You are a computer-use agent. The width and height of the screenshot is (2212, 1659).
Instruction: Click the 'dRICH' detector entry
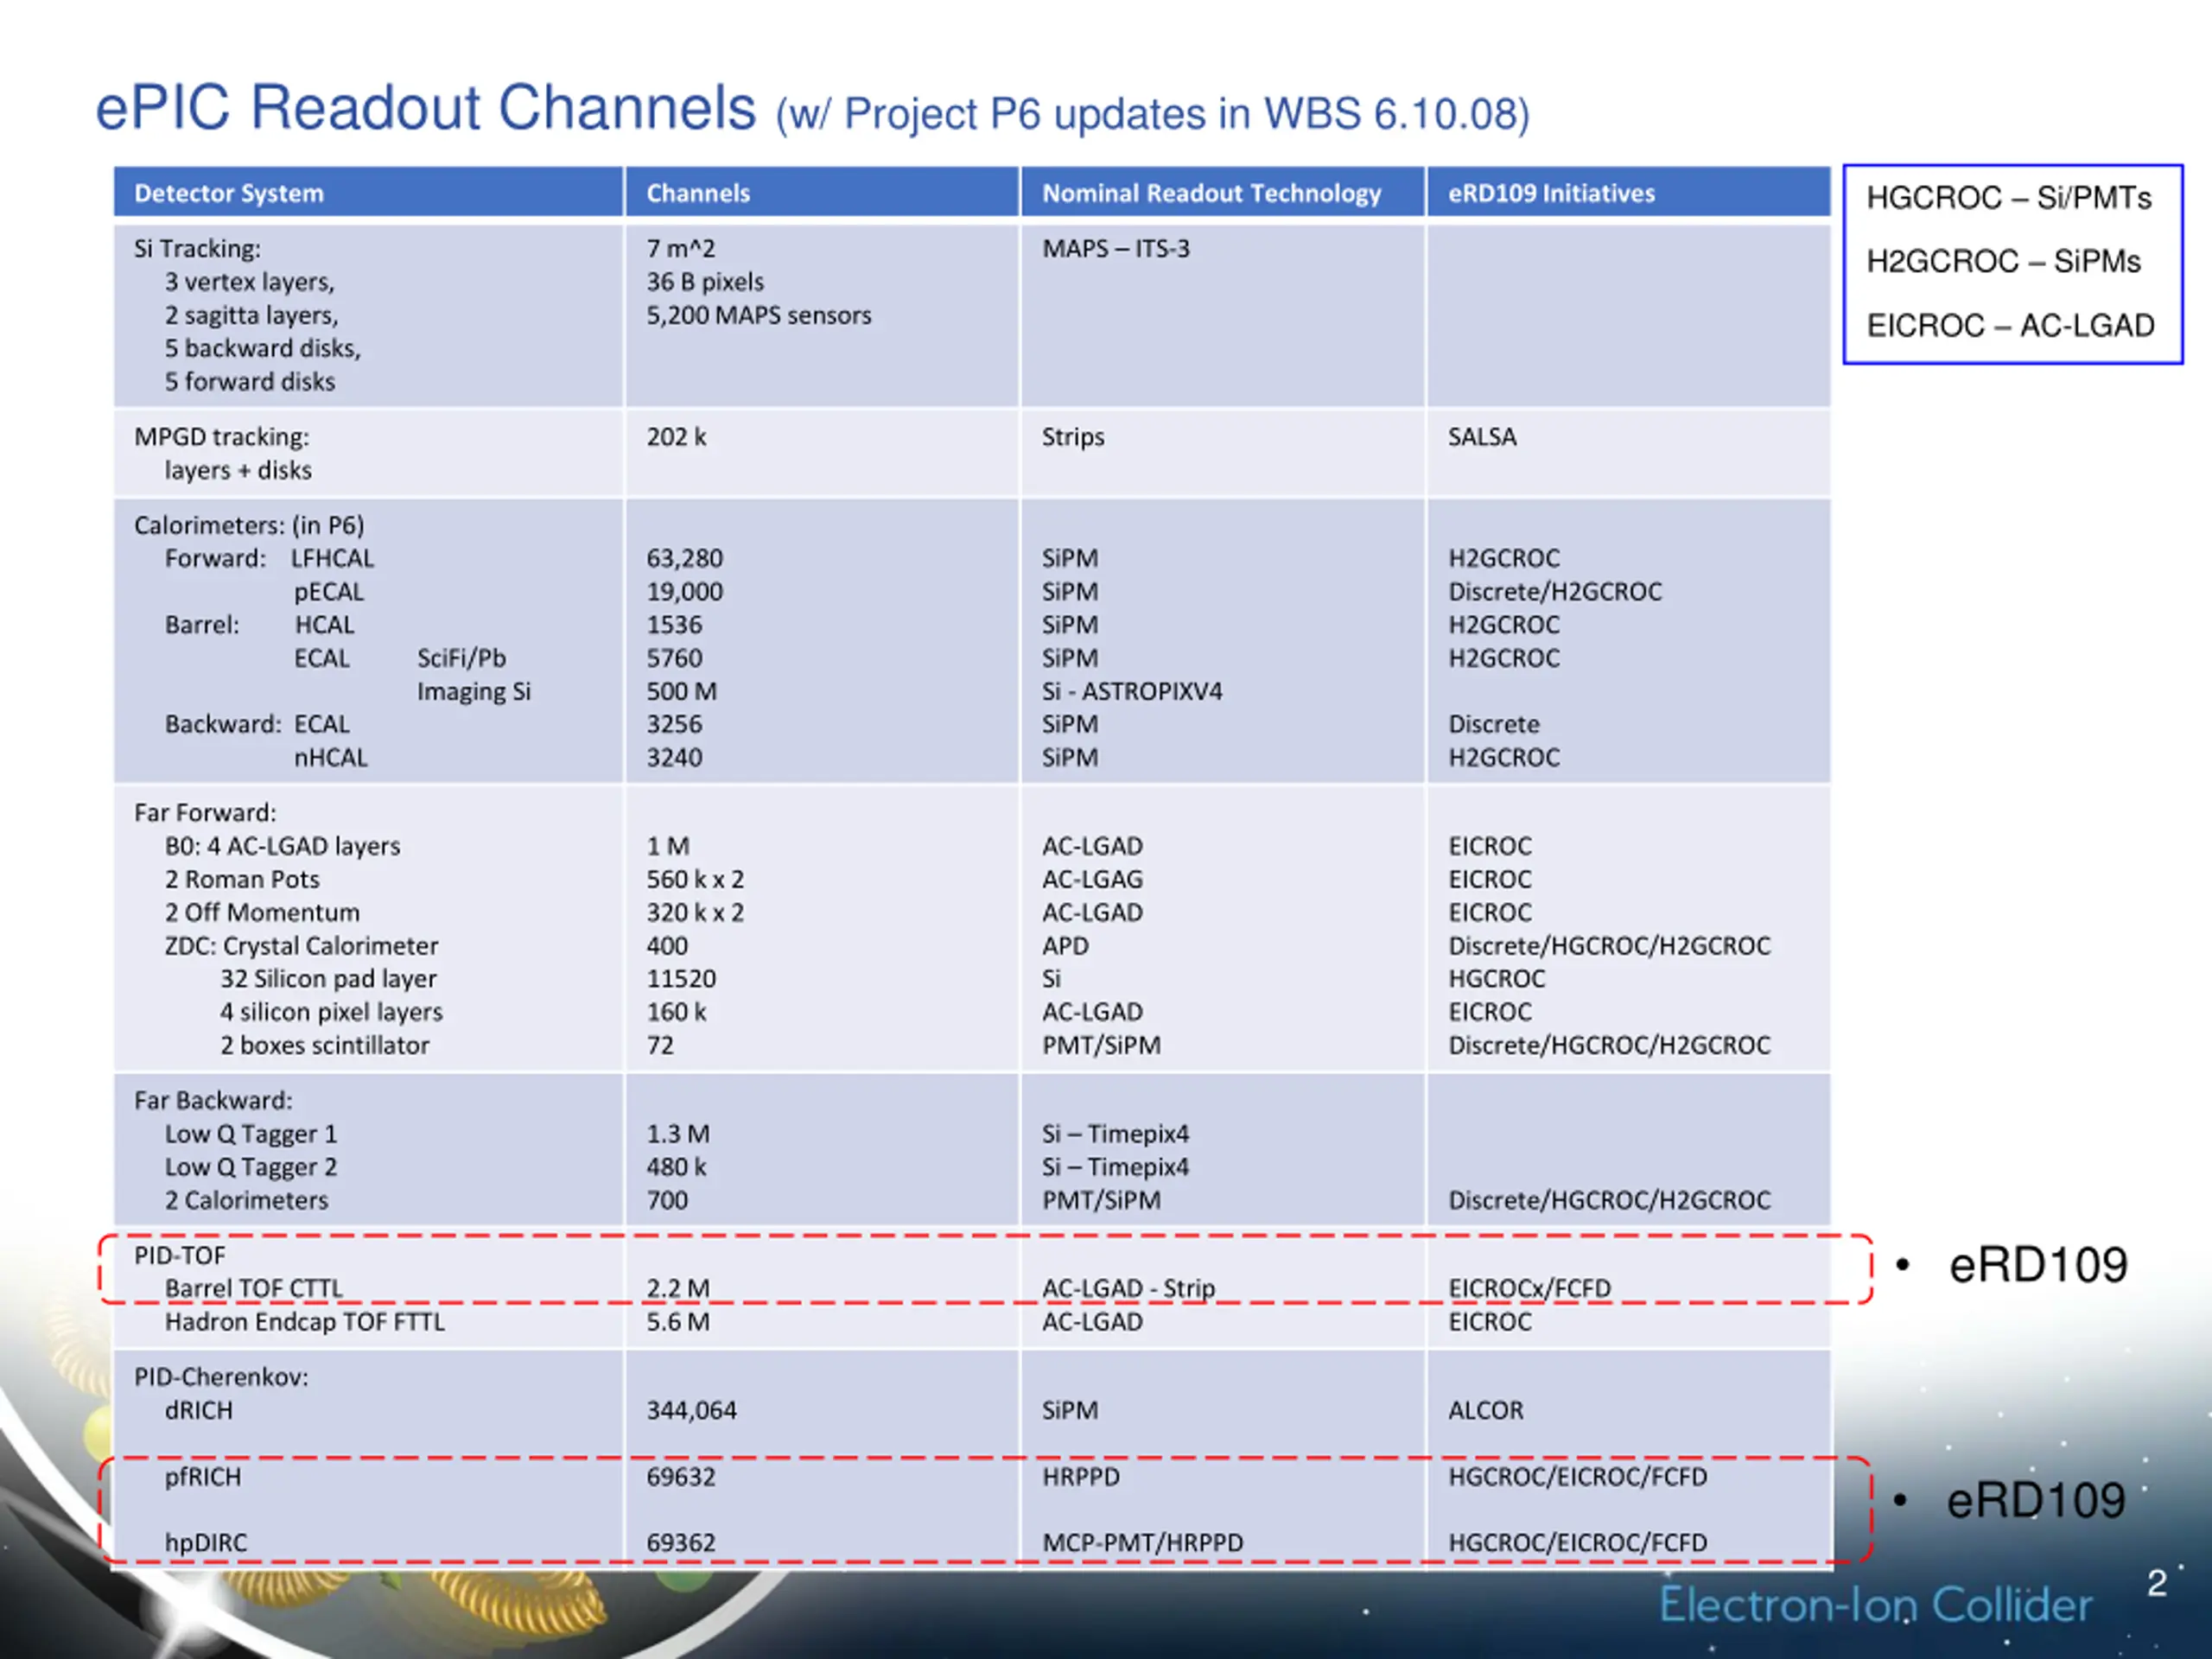point(199,1411)
